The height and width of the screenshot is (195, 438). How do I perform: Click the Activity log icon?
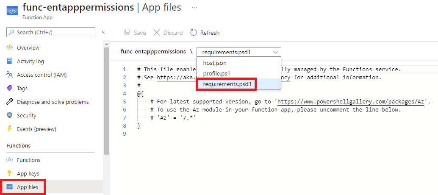point(10,61)
